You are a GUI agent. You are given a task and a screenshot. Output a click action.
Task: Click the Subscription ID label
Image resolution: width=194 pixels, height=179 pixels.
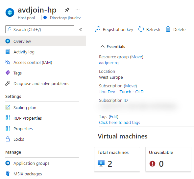click(113, 100)
